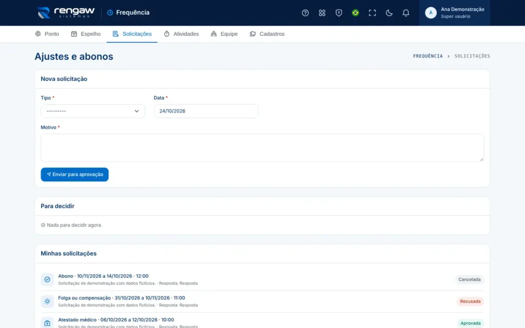Toggle dark mode moon icon
The height and width of the screenshot is (328, 525).
click(389, 13)
